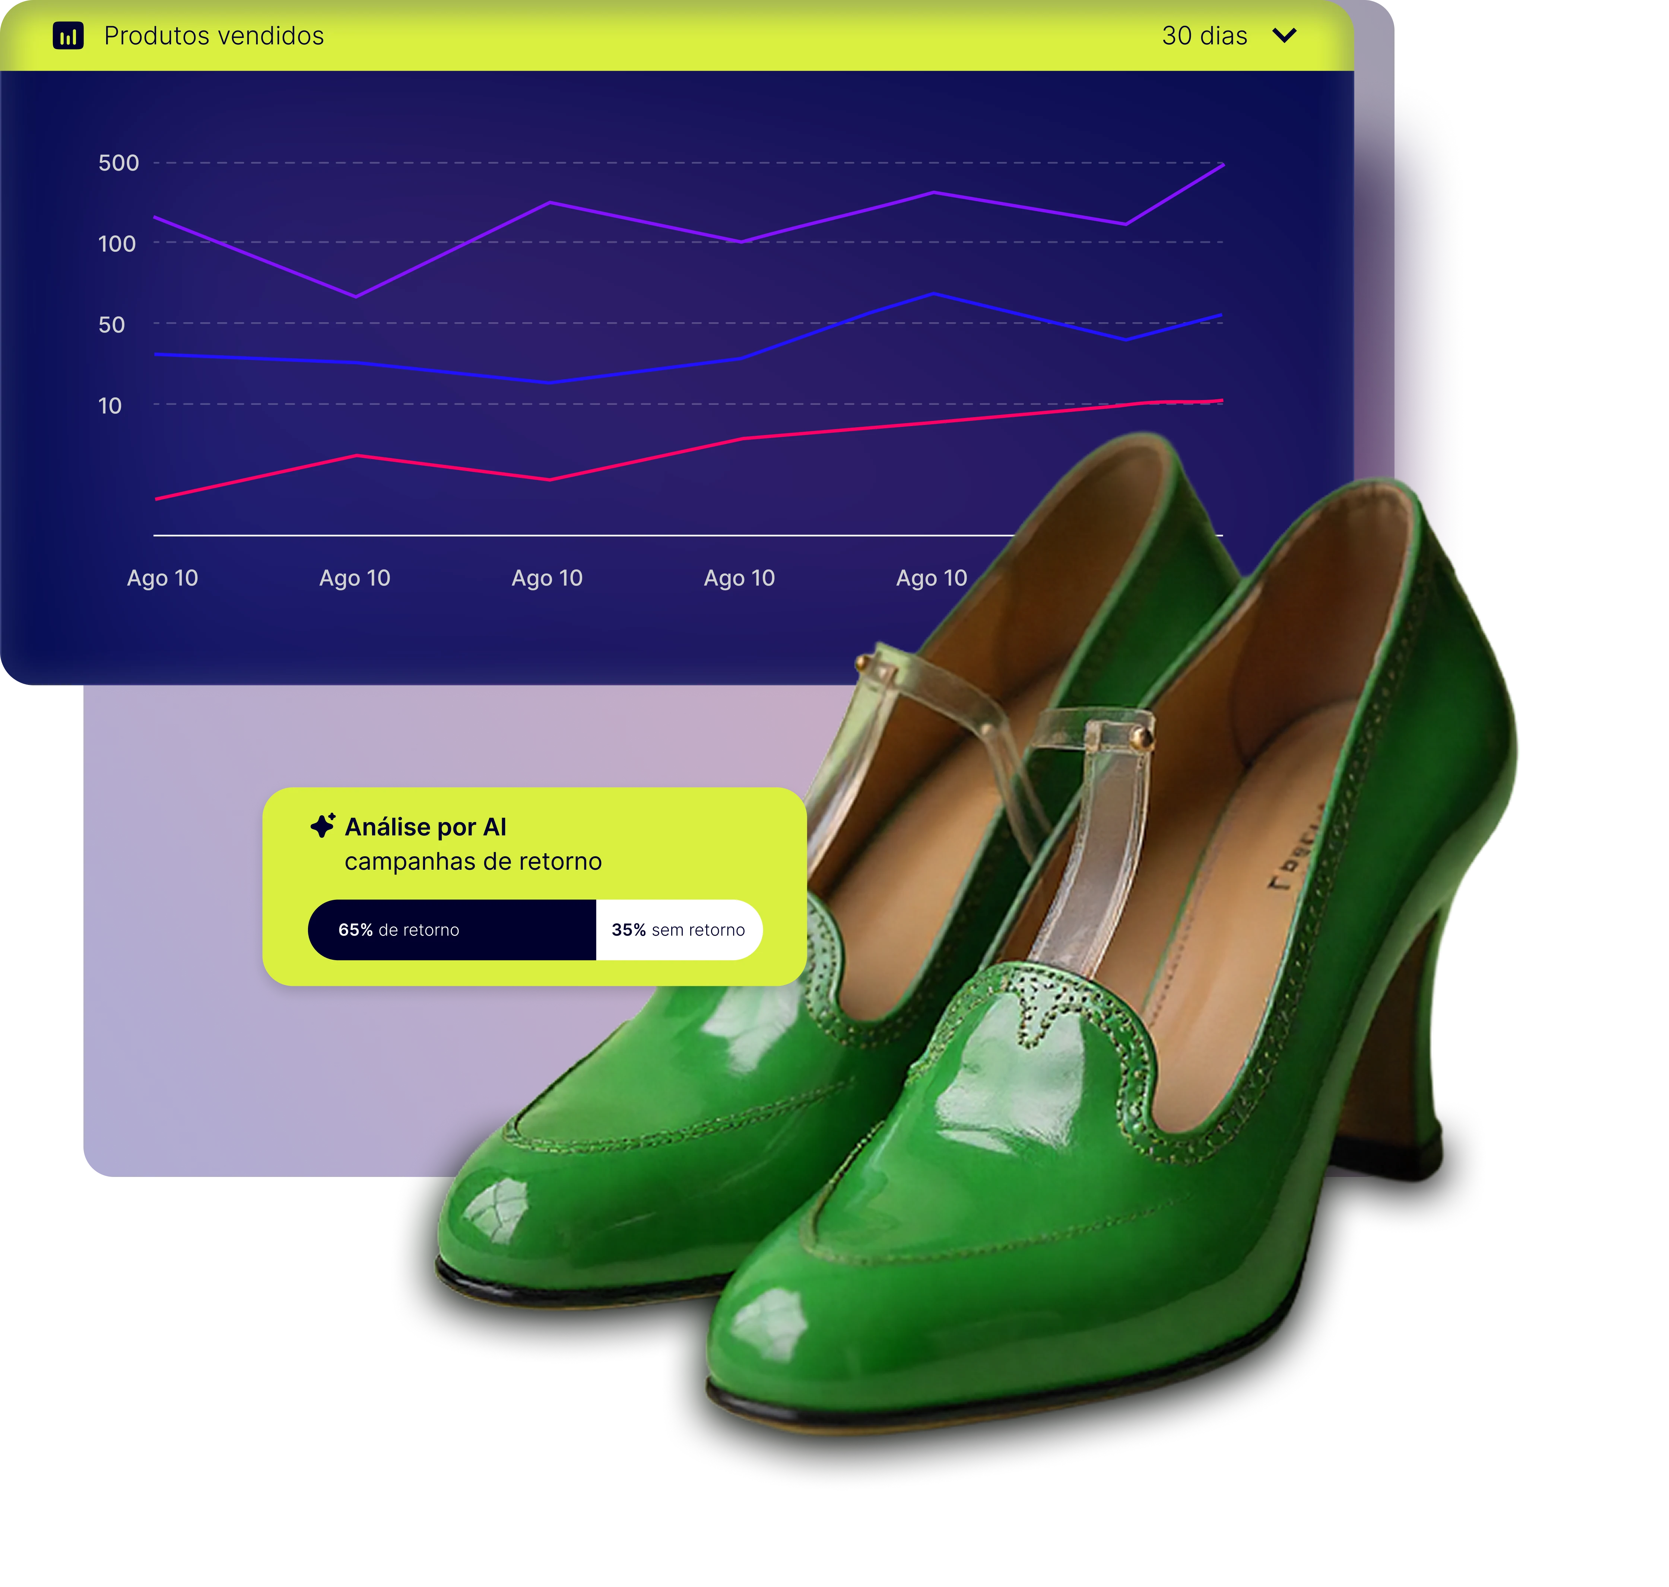Open the 30 dias period dropdown
Screen dimensions: 1669x1587
(1205, 35)
